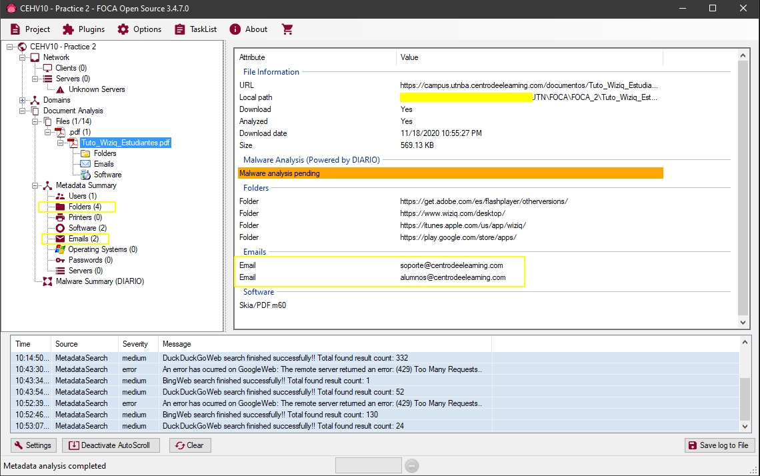The image size is (760, 476).
Task: Click the PDF icon of Tuto_Wiziq_Estudiantes.pdf
Action: click(x=72, y=143)
